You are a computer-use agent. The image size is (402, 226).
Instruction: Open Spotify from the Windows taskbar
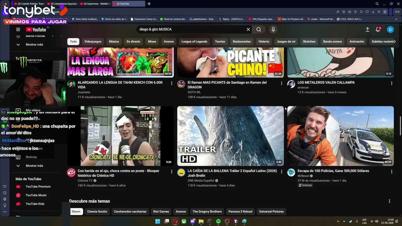click(x=218, y=221)
